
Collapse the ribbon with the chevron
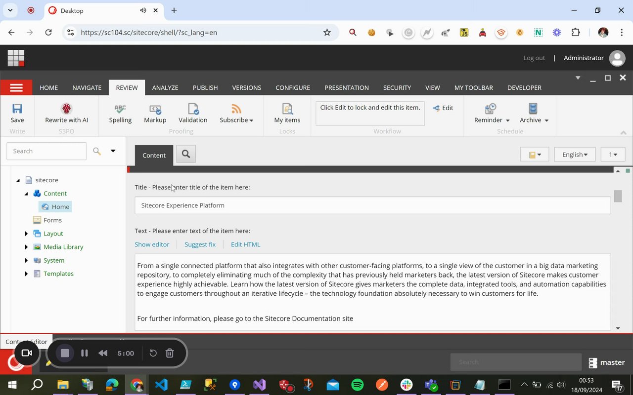point(623,132)
